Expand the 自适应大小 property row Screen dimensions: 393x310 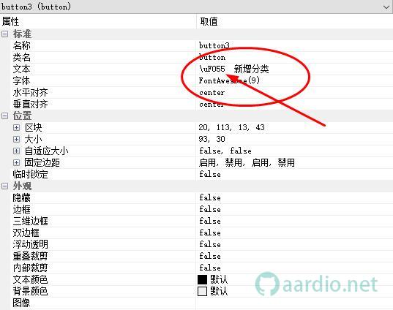click(x=16, y=151)
